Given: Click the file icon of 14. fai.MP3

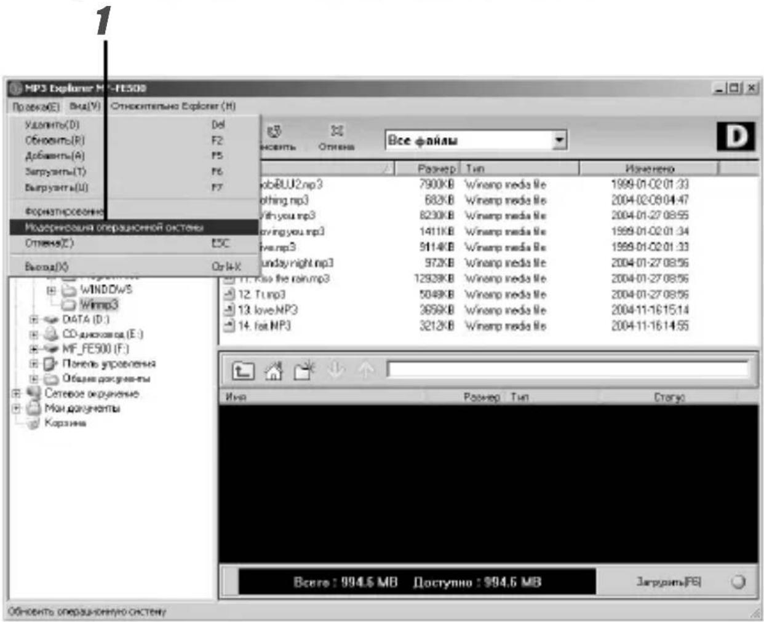Looking at the screenshot, I should coord(229,326).
